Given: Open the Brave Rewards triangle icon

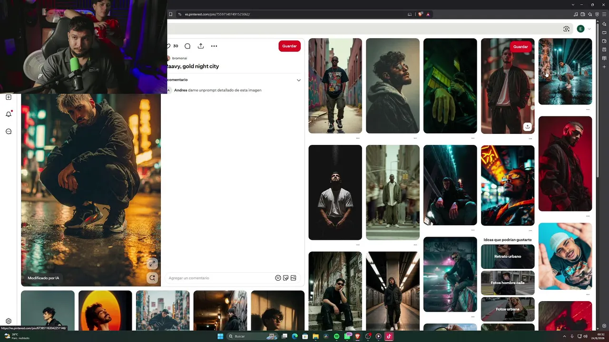Looking at the screenshot, I should point(428,14).
